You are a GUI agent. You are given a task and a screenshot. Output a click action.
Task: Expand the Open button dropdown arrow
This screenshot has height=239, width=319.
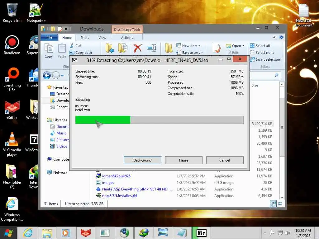click(243, 46)
